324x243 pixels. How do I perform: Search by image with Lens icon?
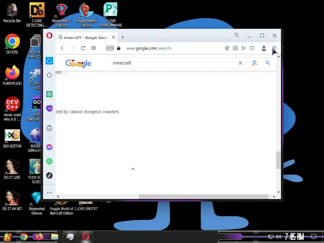[x=255, y=63]
